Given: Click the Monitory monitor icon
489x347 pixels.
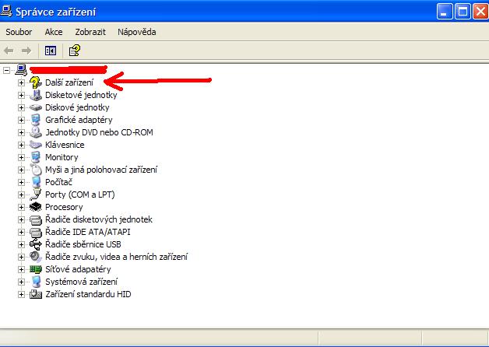Looking at the screenshot, I should 36,157.
